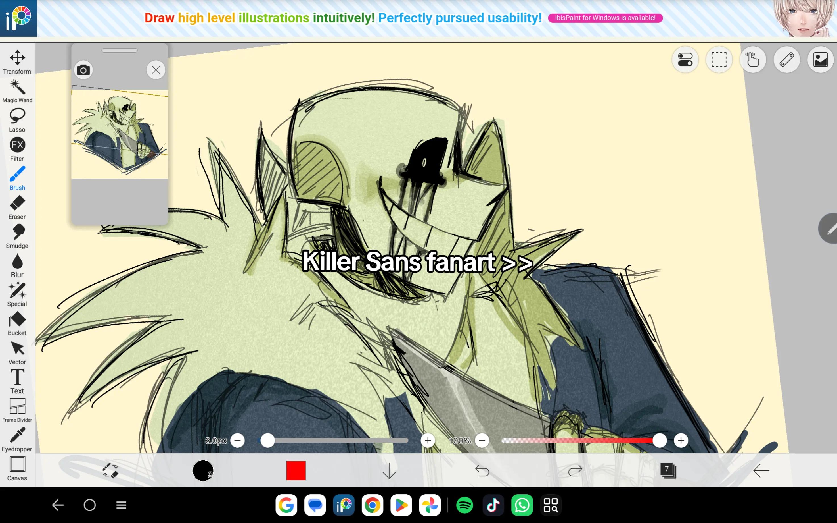Click the reference window camera icon

point(83,70)
